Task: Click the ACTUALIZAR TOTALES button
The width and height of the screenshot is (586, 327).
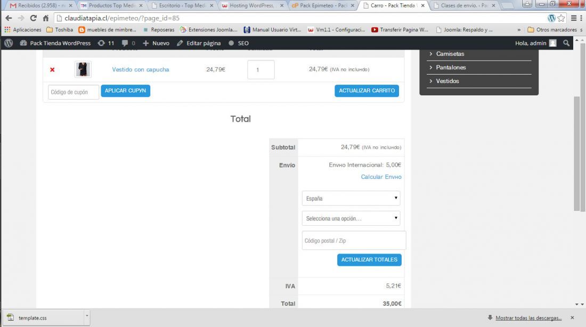Action: (x=369, y=260)
